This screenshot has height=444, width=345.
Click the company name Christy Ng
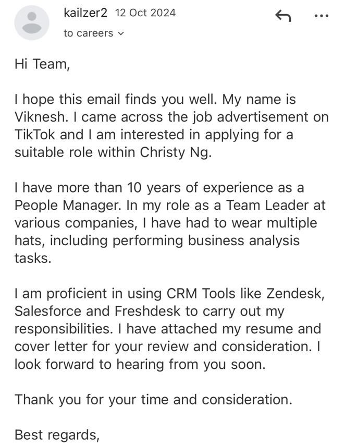tap(176, 152)
